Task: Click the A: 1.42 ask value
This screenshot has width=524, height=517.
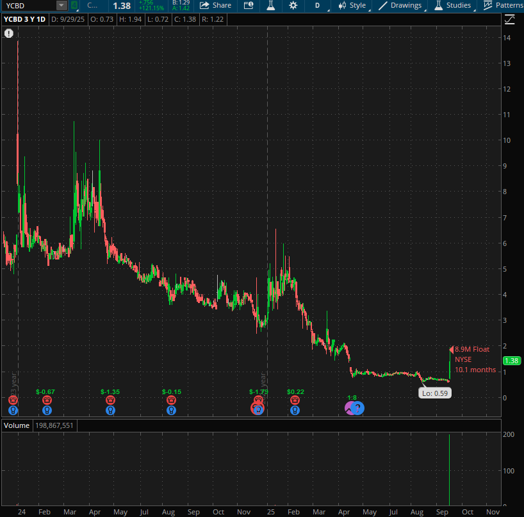Action: coord(181,8)
